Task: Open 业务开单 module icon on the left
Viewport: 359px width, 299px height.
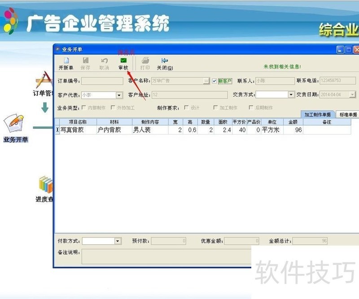Action: [15, 124]
